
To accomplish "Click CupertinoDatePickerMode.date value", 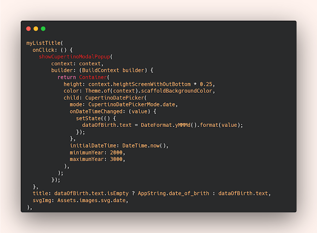I will [x=132, y=105].
